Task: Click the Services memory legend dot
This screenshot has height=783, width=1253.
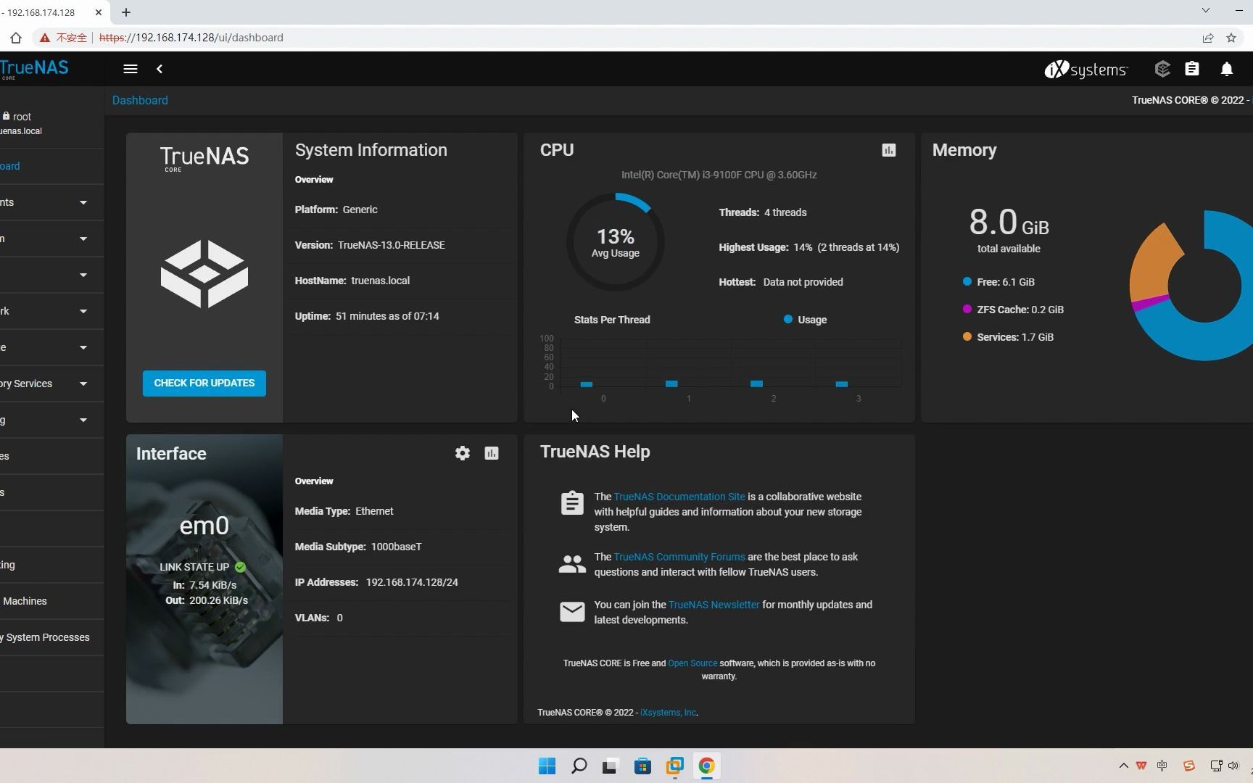Action: click(x=967, y=336)
